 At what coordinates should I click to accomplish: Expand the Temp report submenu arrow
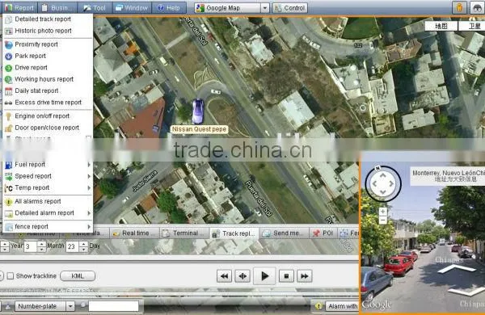(x=89, y=187)
